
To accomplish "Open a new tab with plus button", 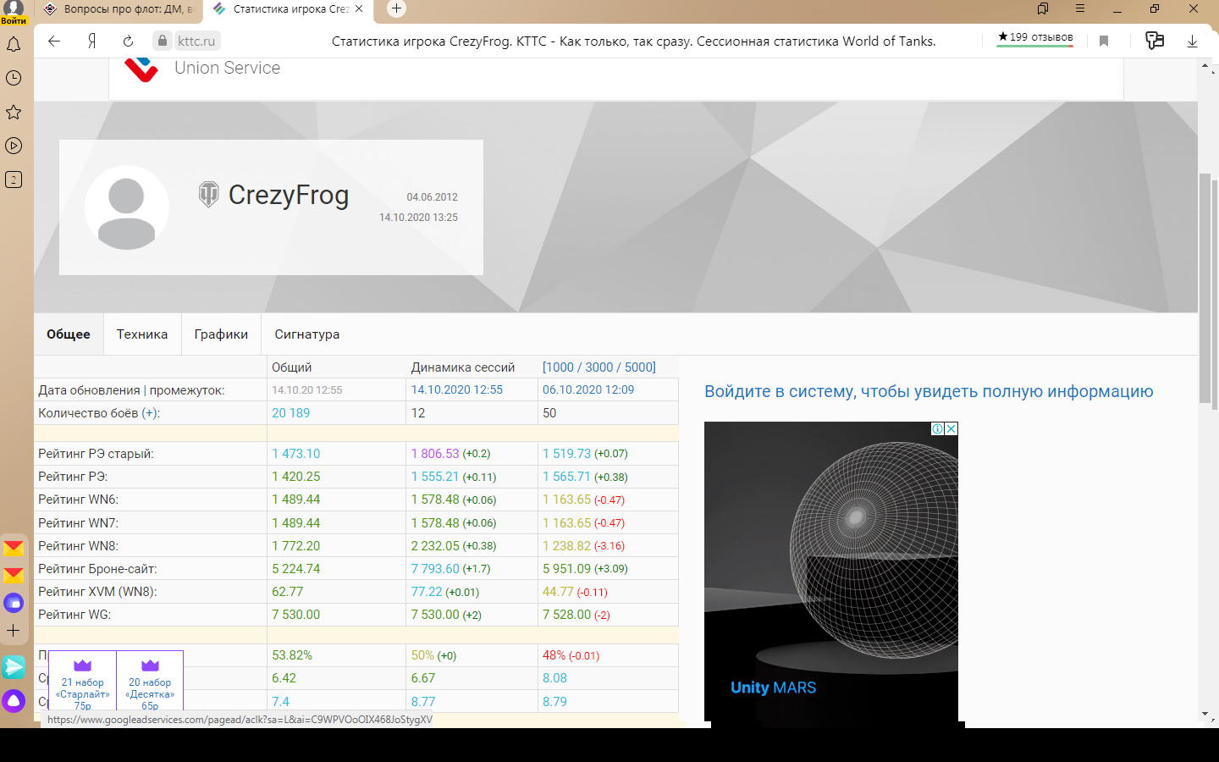I will [396, 8].
